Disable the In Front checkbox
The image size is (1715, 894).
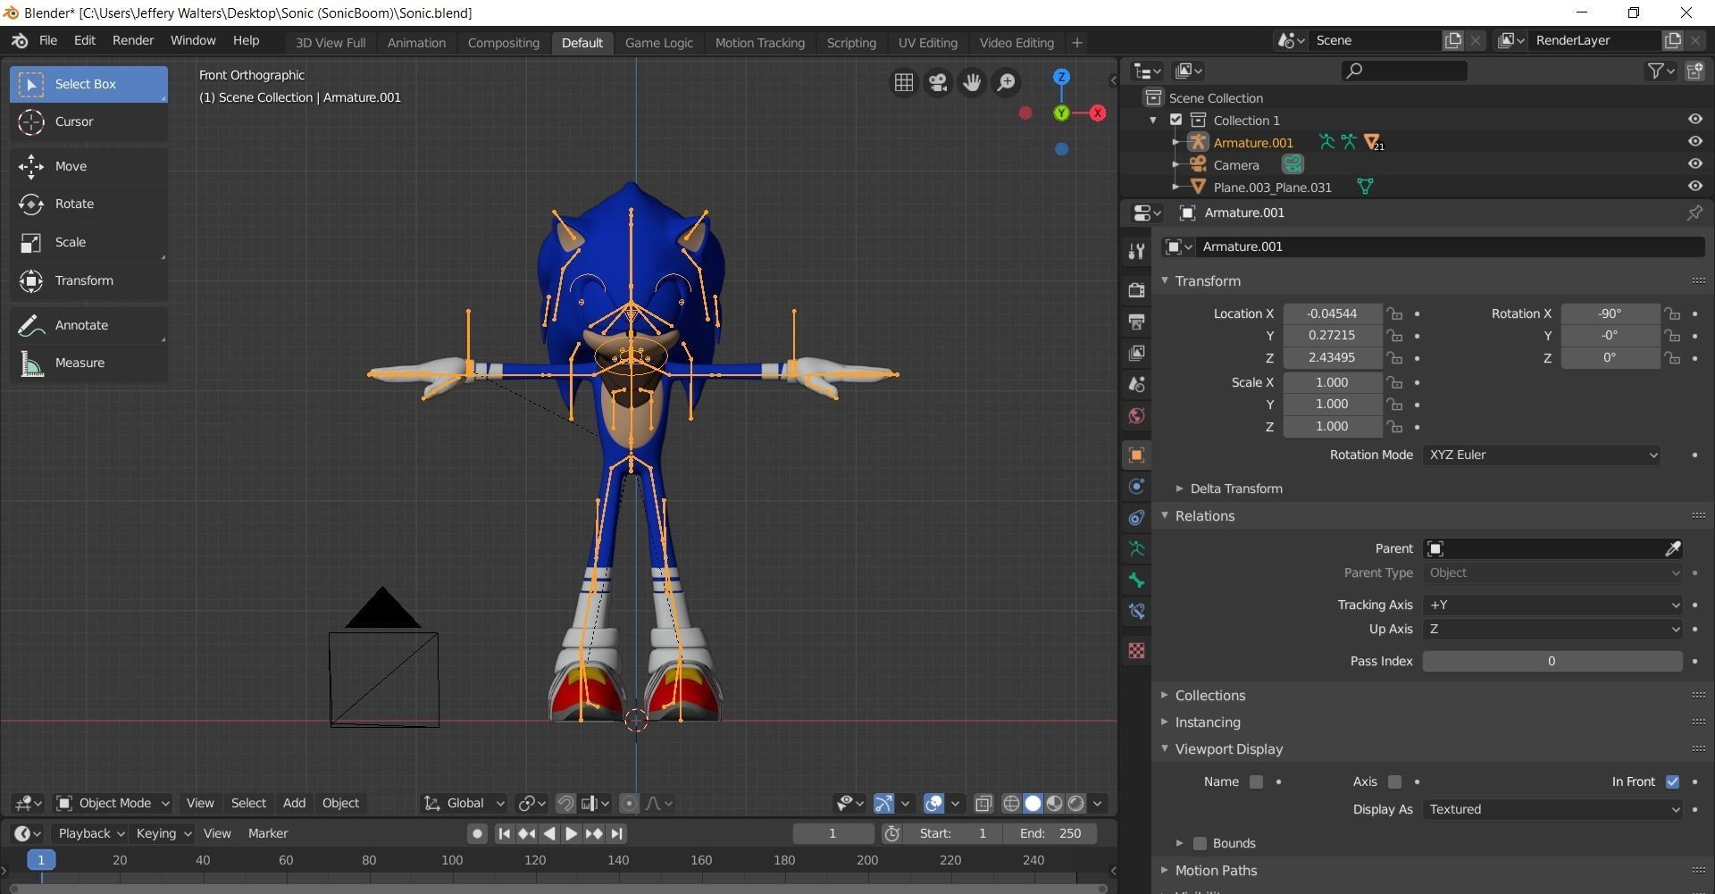pyautogui.click(x=1672, y=781)
